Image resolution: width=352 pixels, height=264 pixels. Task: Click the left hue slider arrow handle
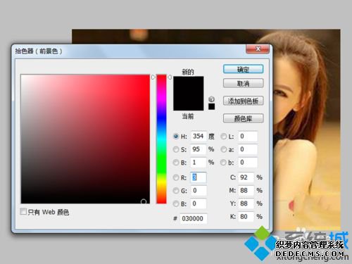153,77
